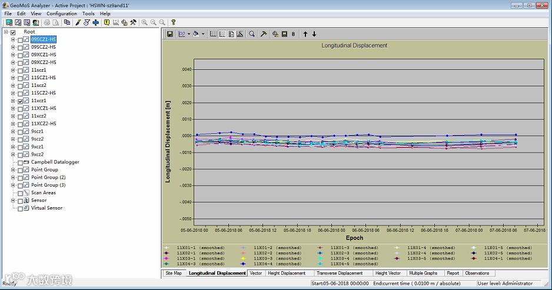This screenshot has height=290, width=552.
Task: Open the fill color bucket dropdown
Action: (x=203, y=34)
